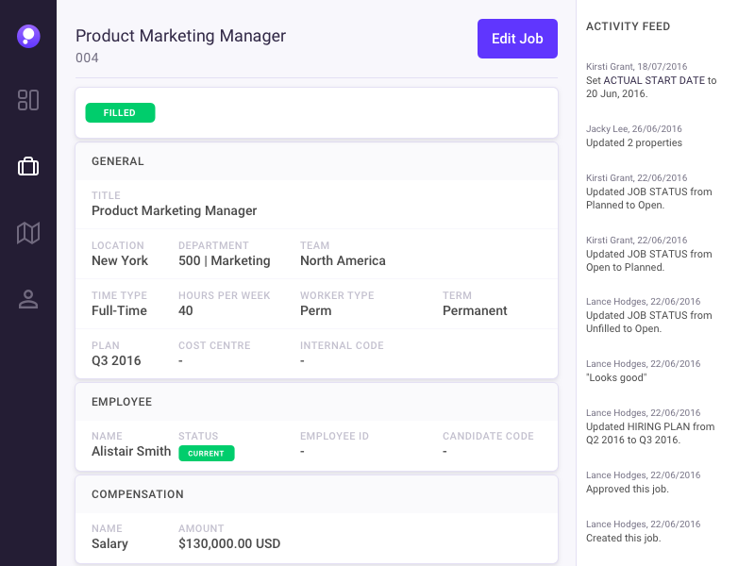Click the worker type value Perm
The image size is (755, 566).
click(316, 311)
